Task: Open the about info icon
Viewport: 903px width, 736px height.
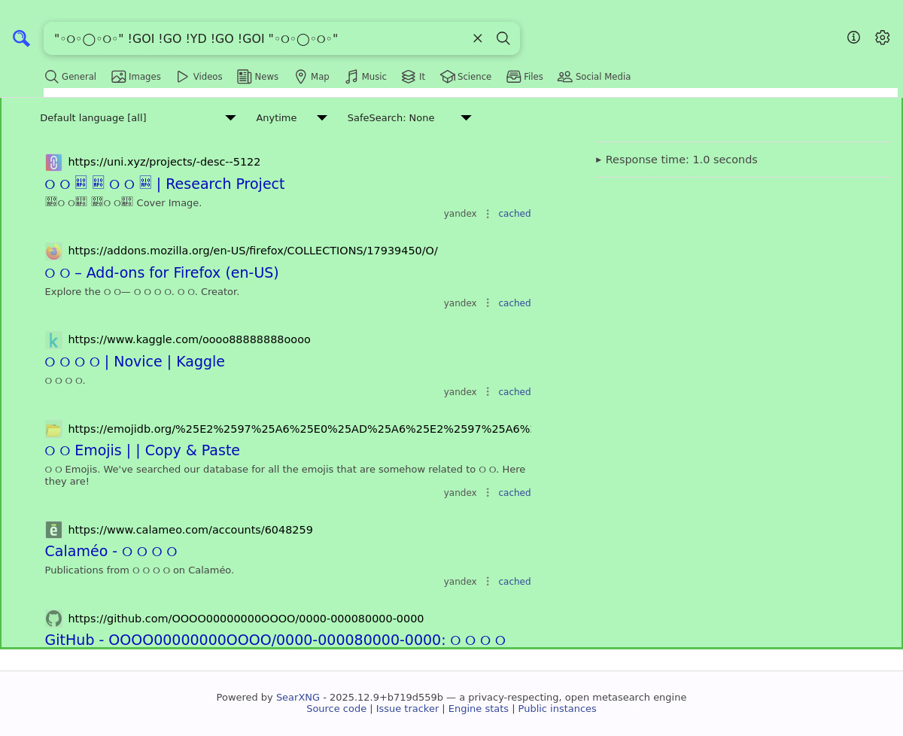Action: (x=853, y=38)
